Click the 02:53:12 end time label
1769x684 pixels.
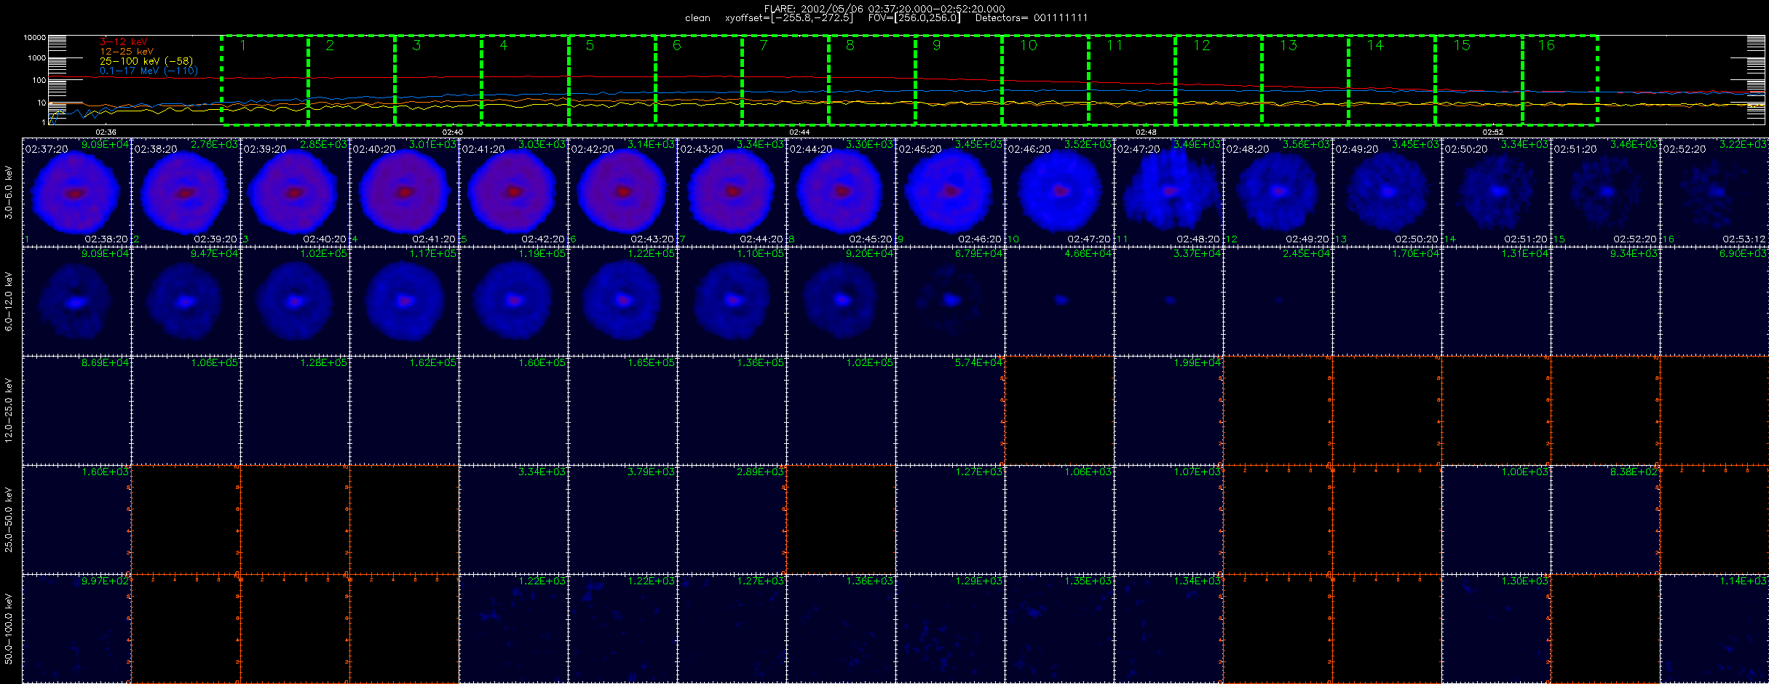(x=1744, y=239)
